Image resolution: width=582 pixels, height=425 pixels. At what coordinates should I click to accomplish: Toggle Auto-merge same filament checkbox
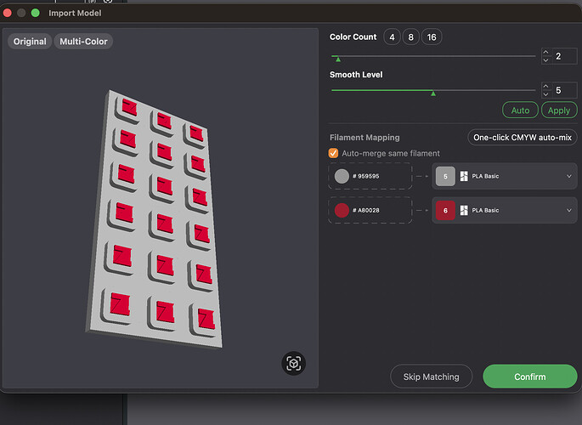tap(333, 153)
